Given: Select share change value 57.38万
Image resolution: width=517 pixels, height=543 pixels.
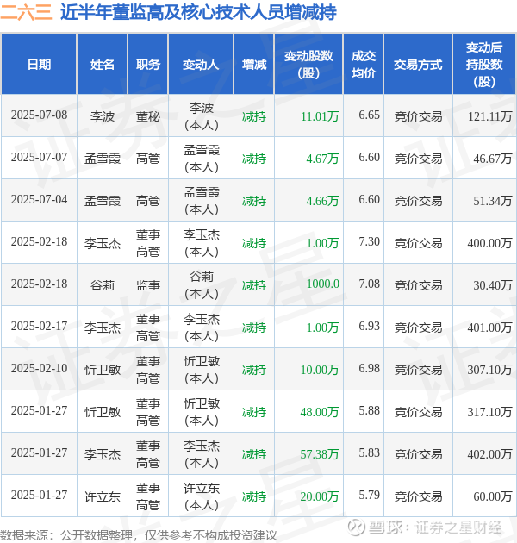Looking at the screenshot, I should [x=320, y=454].
